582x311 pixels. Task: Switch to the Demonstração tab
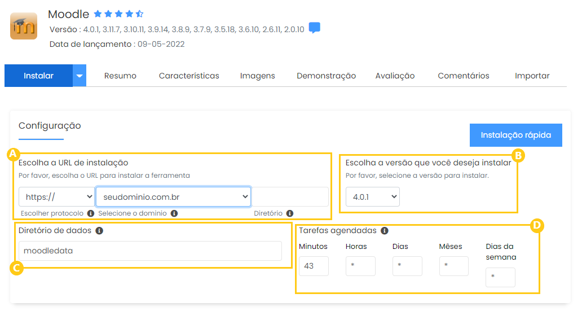tap(327, 76)
